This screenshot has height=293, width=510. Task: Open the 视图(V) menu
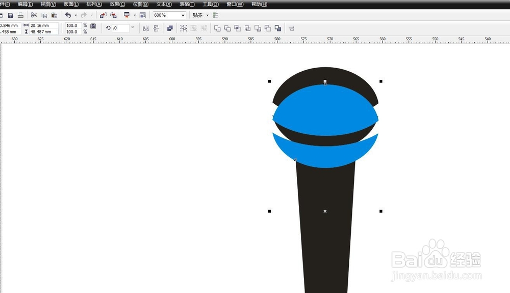coord(48,4)
